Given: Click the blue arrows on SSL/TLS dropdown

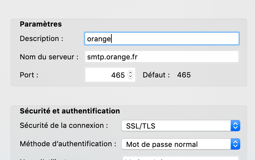Looking at the screenshot, I should tap(235, 126).
